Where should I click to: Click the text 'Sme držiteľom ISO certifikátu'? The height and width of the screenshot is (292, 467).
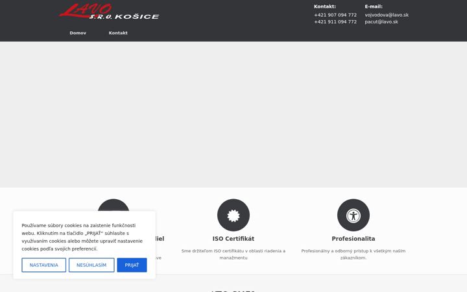pyautogui.click(x=212, y=251)
